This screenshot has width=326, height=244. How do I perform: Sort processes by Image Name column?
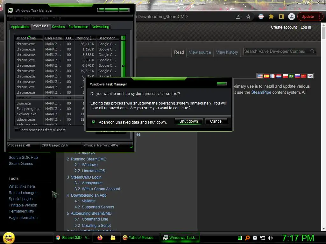coord(29,38)
